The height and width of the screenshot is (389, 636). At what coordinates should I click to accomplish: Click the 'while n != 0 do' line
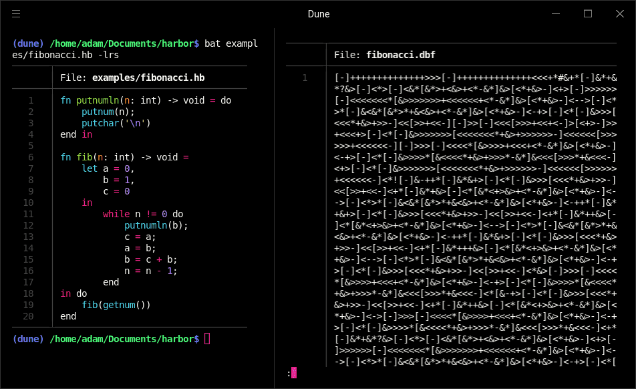(x=143, y=214)
